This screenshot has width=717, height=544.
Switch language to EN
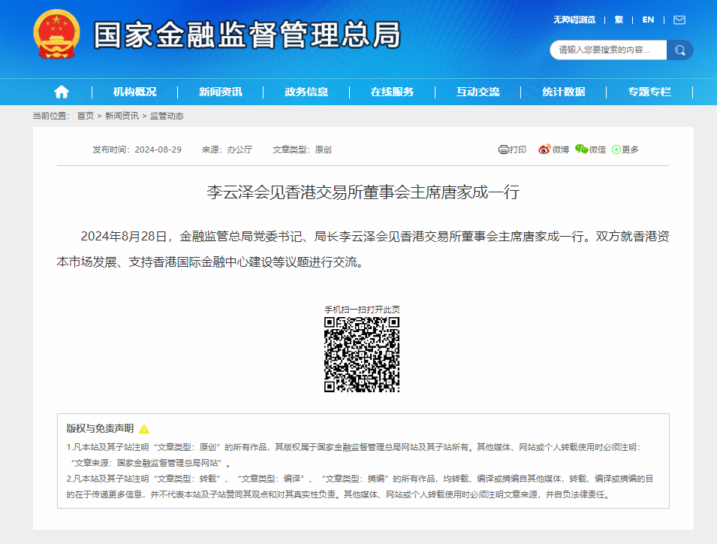648,20
